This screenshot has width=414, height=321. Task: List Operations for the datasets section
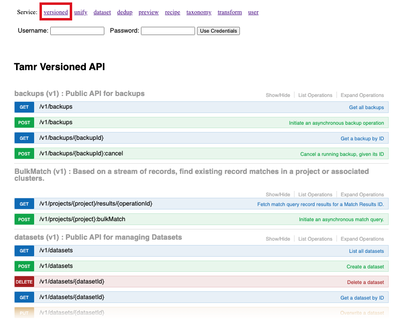pyautogui.click(x=315, y=239)
